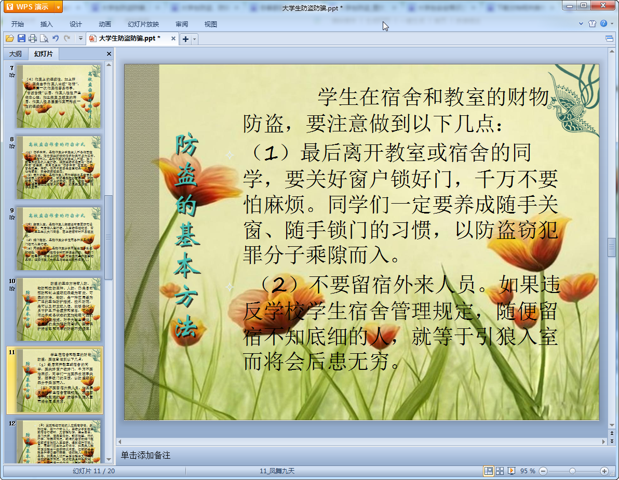Image resolution: width=619 pixels, height=480 pixels.
Task: Click the Open file folder icon
Action: pos(9,38)
